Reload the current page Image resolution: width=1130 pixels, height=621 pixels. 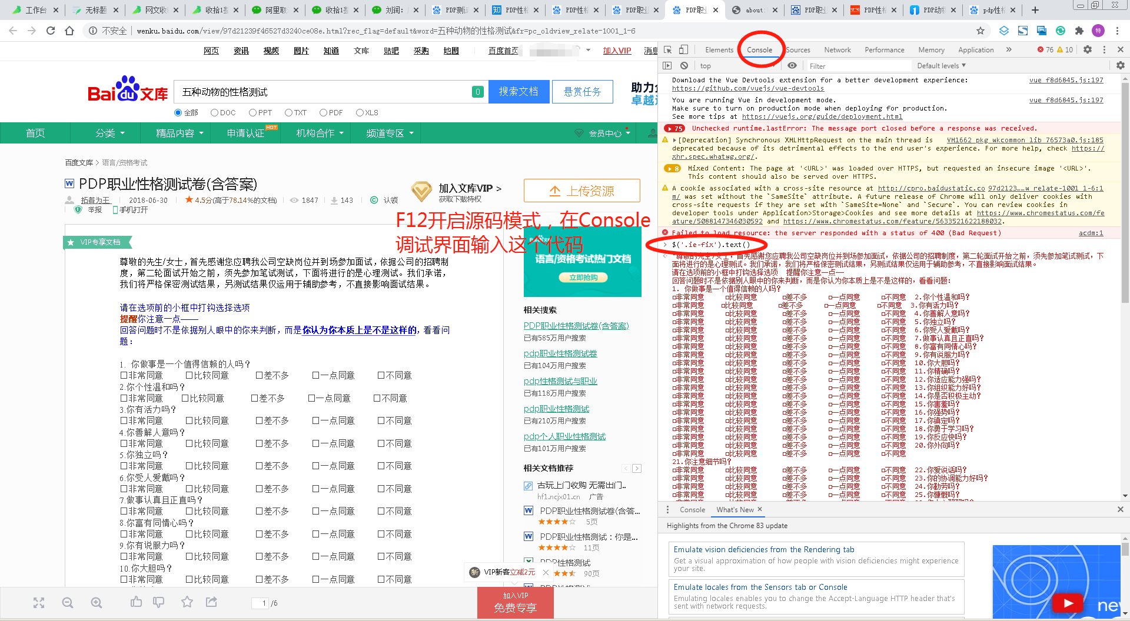point(51,31)
